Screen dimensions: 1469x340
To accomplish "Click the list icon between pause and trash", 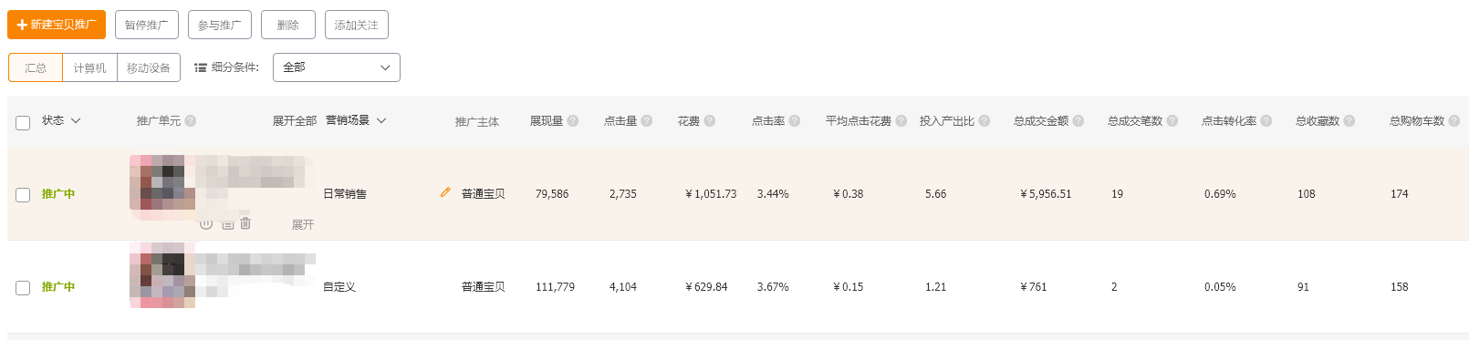I will 228,223.
